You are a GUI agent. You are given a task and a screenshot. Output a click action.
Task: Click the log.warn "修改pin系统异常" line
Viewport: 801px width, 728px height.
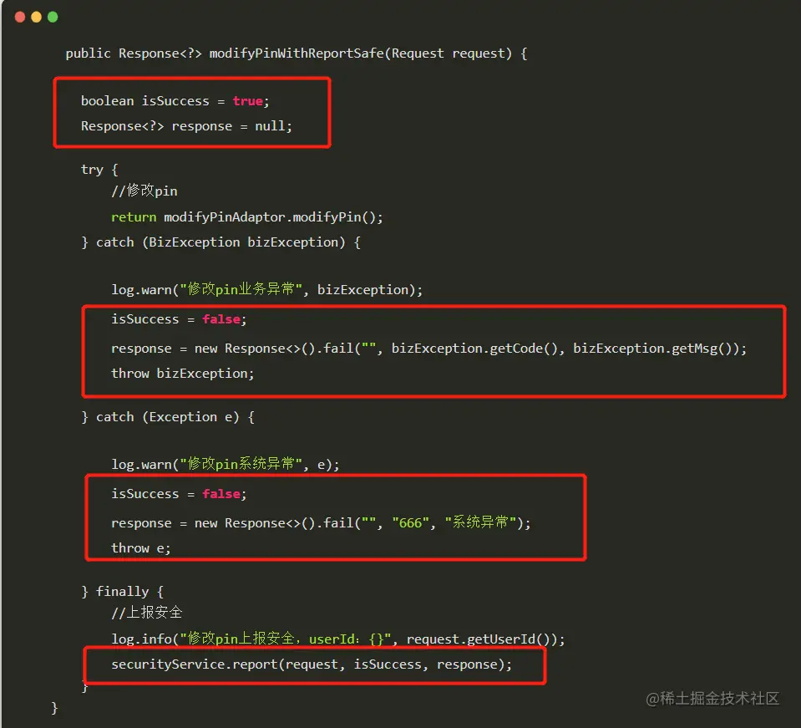tap(226, 464)
